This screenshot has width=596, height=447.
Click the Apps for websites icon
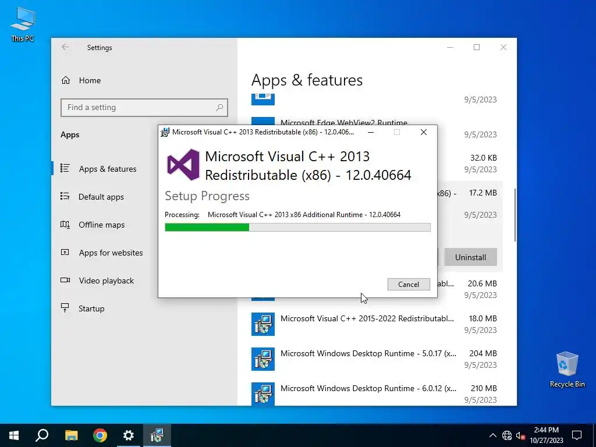(x=65, y=252)
